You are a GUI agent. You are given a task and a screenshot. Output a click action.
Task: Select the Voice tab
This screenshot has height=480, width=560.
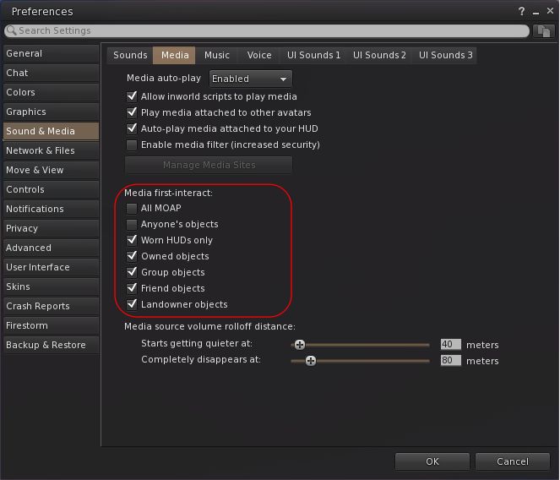click(259, 55)
